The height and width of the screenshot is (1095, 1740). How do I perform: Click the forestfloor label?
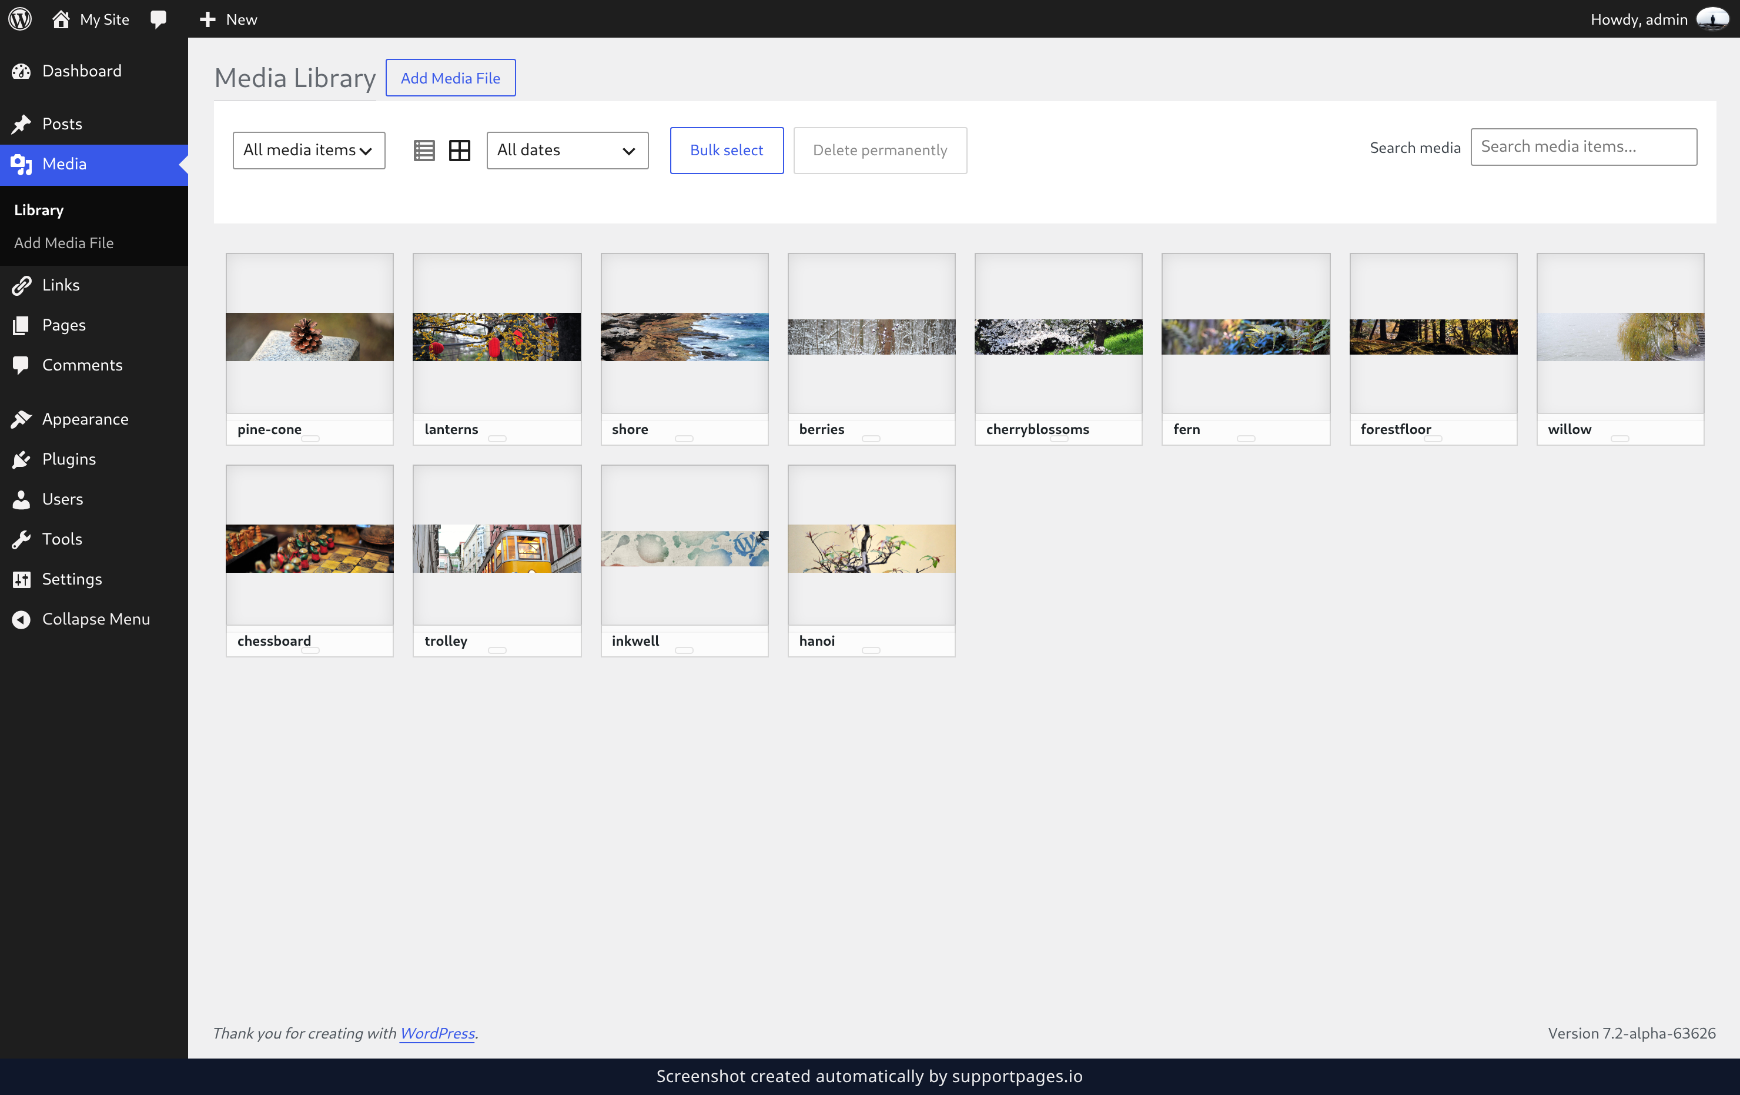1396,429
